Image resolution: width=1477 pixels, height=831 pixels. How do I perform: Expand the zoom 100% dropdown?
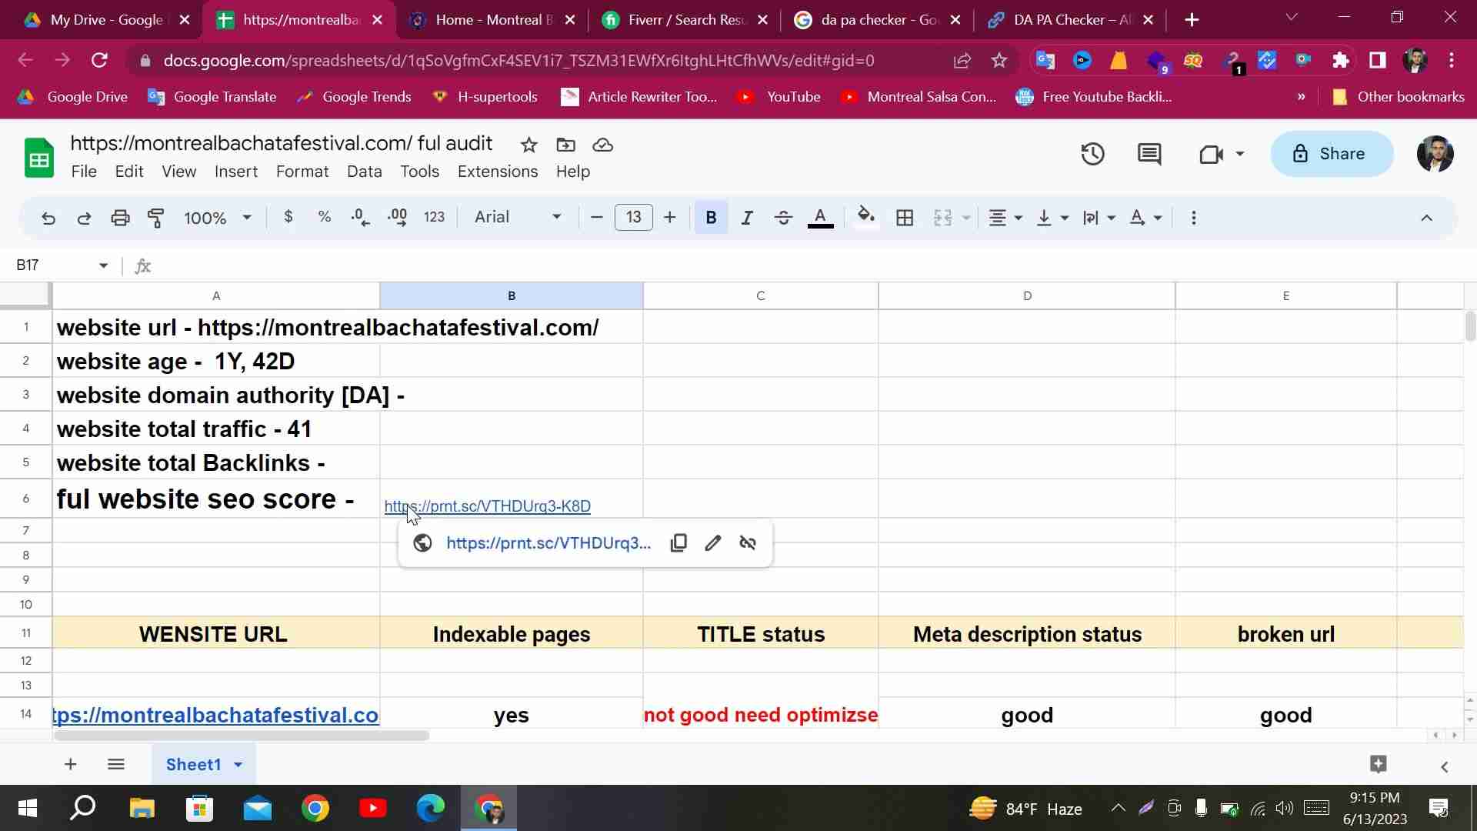coord(218,218)
